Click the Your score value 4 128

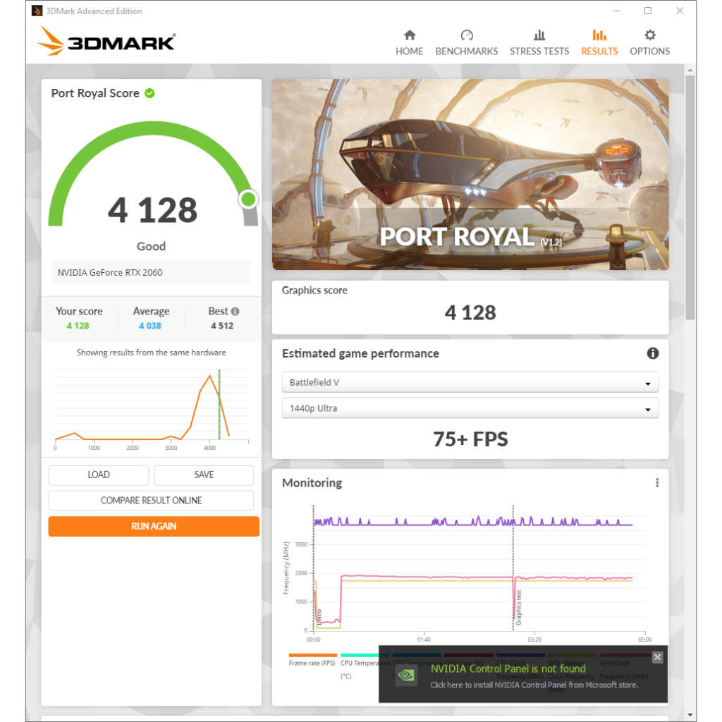coord(78,326)
